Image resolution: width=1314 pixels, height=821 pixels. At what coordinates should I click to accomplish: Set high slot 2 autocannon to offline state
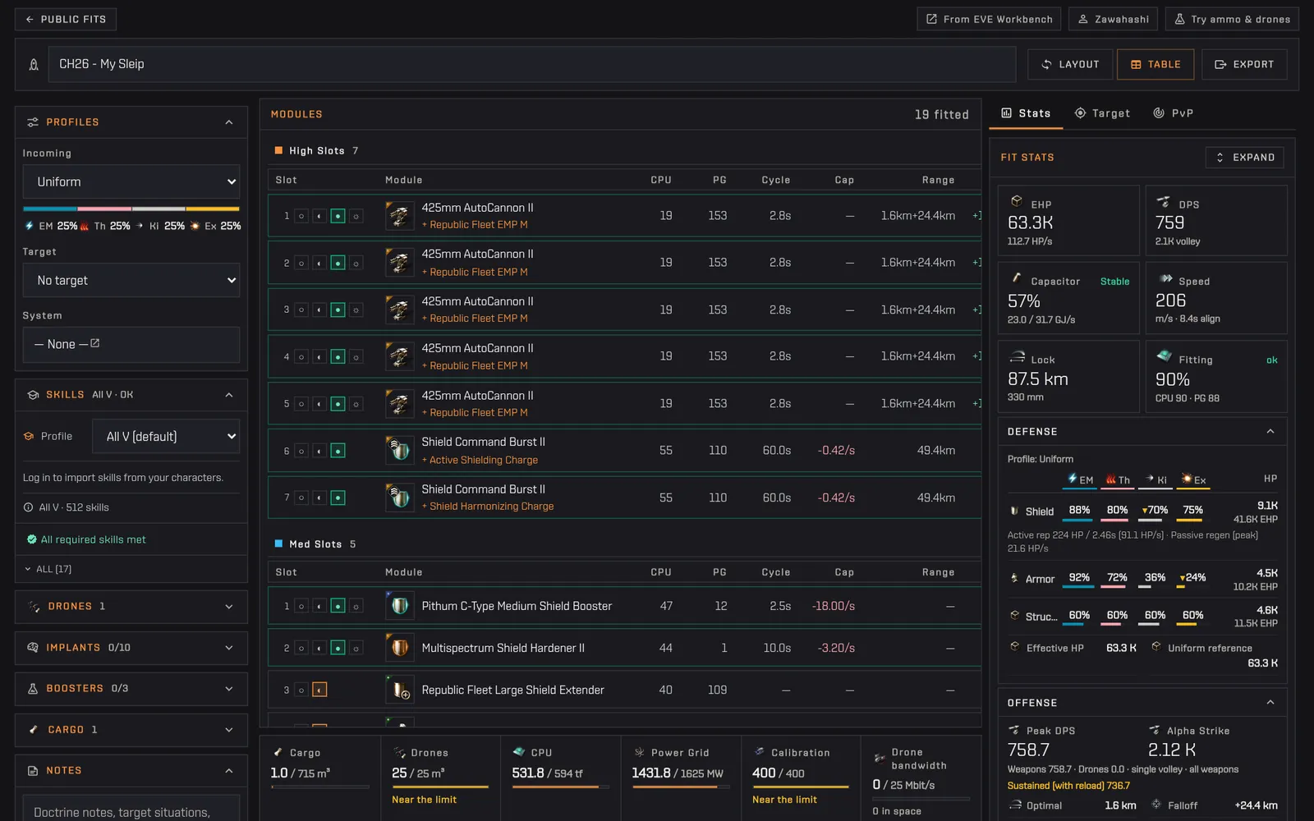(x=301, y=263)
